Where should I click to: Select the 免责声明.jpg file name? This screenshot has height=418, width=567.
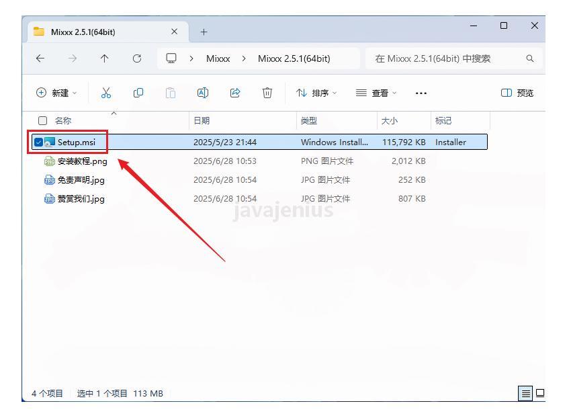[81, 180]
